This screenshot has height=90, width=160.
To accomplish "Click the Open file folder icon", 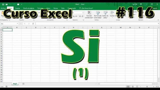I will 6,4.
